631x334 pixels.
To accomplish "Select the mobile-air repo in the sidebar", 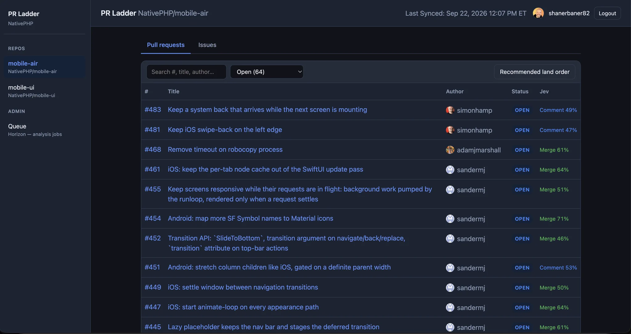I will coord(45,67).
